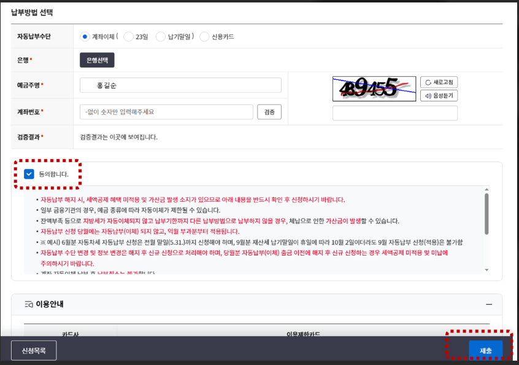
Task: Click the 납부방법 선택 heading
Action: (x=32, y=13)
